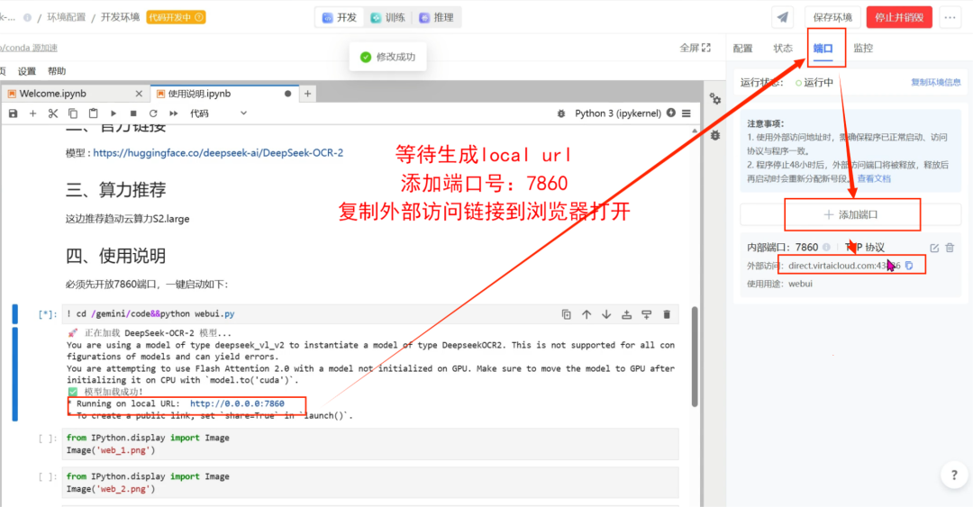The width and height of the screenshot is (973, 507).
Task: Click the 开发环境 breadcrumb
Action: 121,17
